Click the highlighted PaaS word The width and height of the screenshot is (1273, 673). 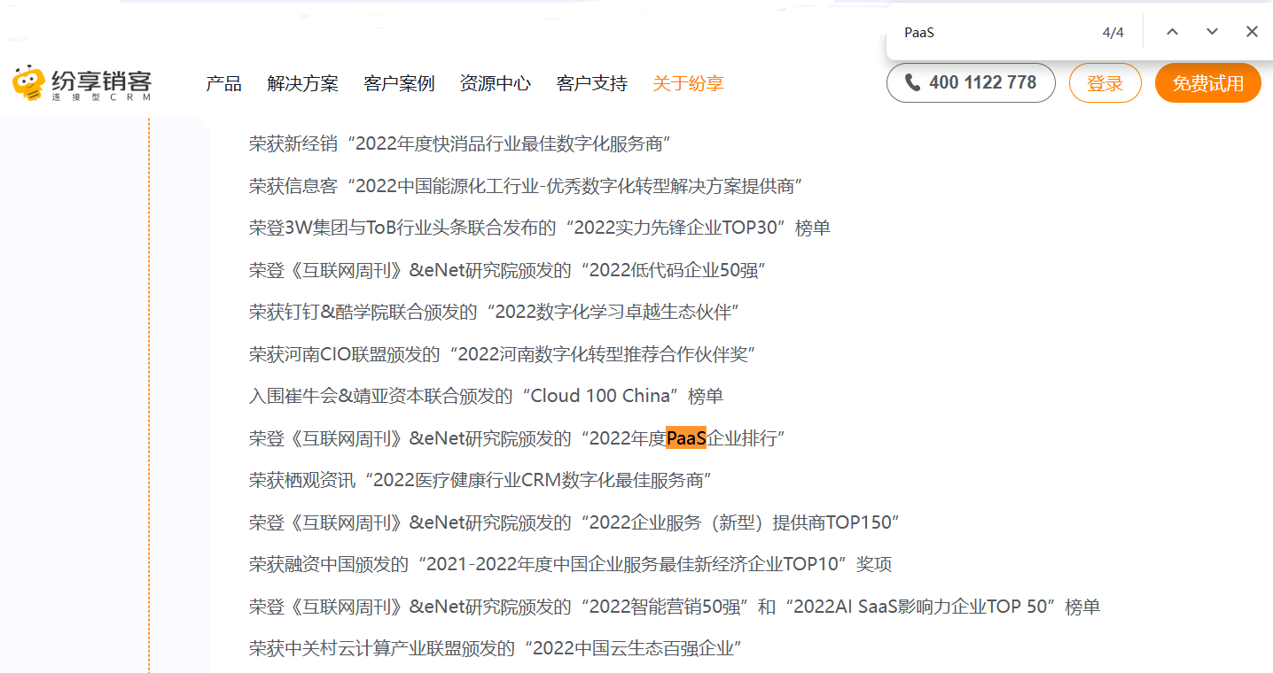click(x=686, y=438)
